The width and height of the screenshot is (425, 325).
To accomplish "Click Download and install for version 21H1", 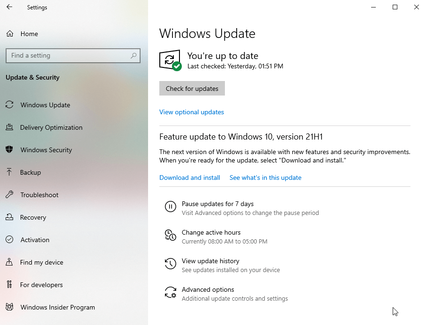I will coord(189,177).
